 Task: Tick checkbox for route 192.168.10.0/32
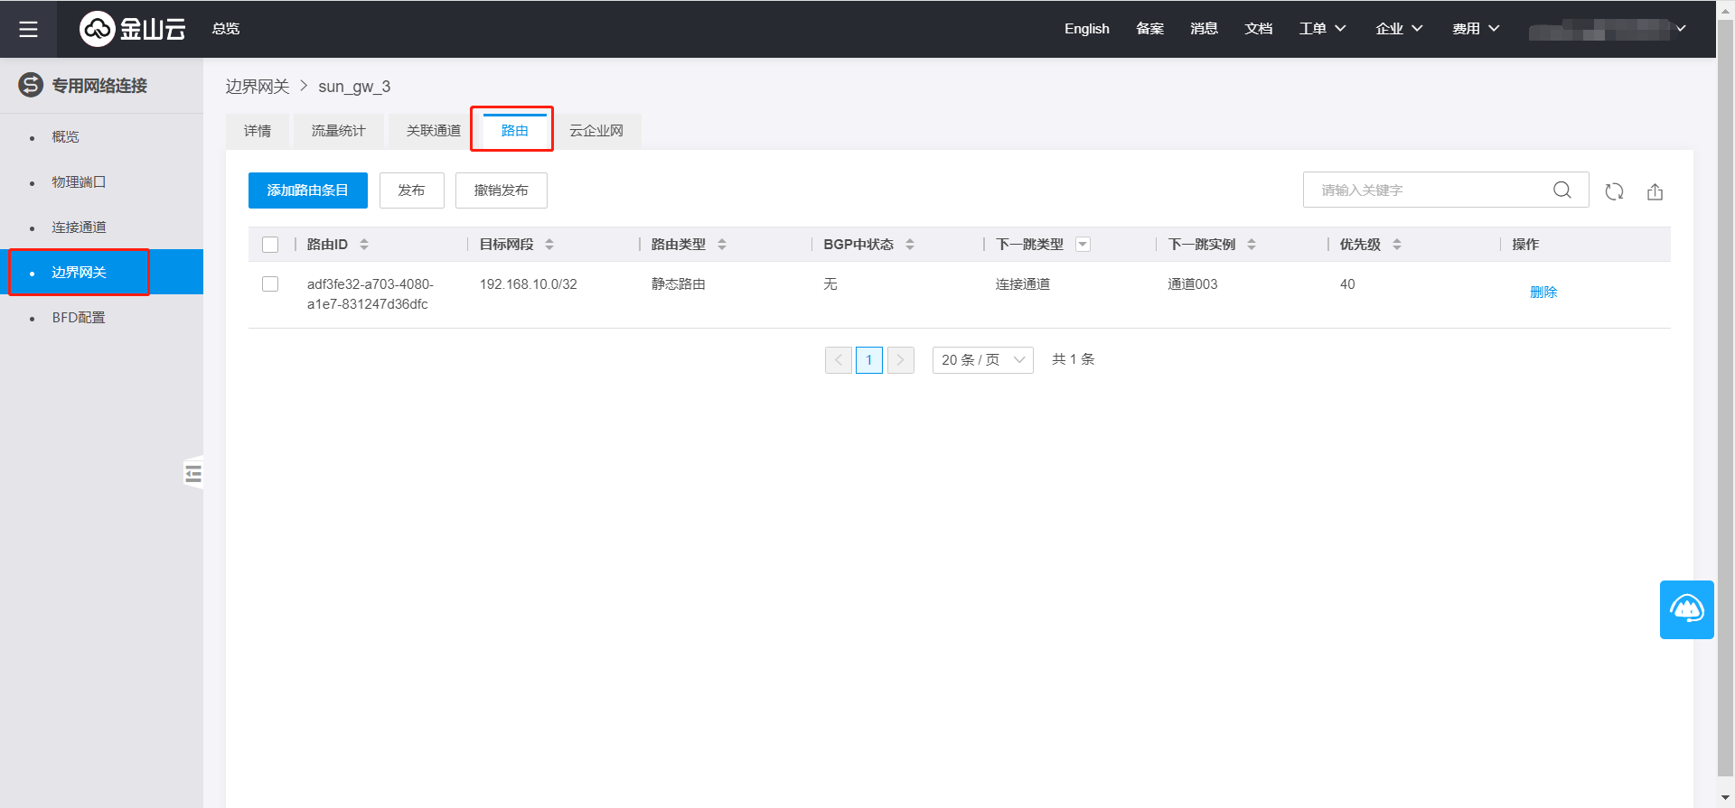pos(270,284)
